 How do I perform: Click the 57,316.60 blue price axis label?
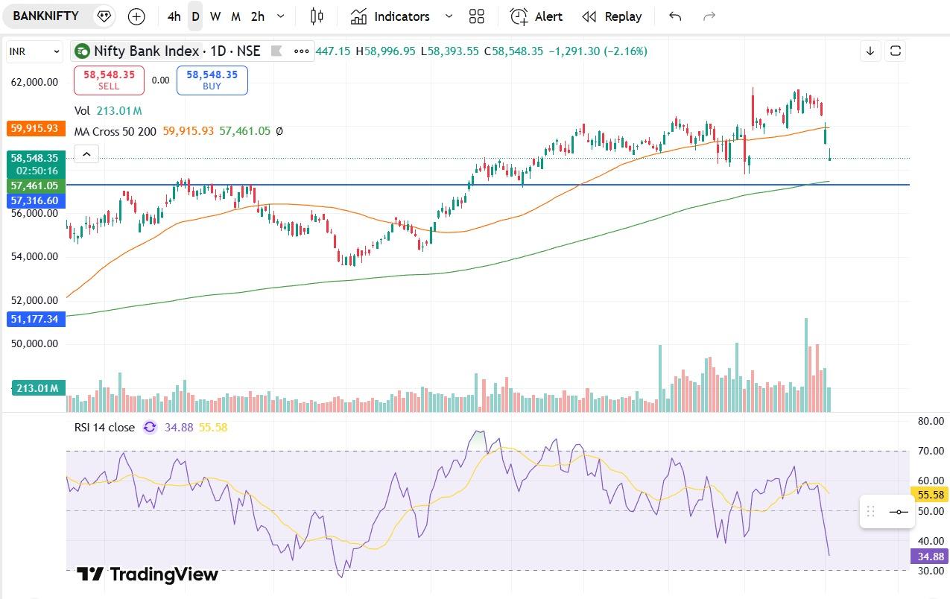(x=36, y=200)
